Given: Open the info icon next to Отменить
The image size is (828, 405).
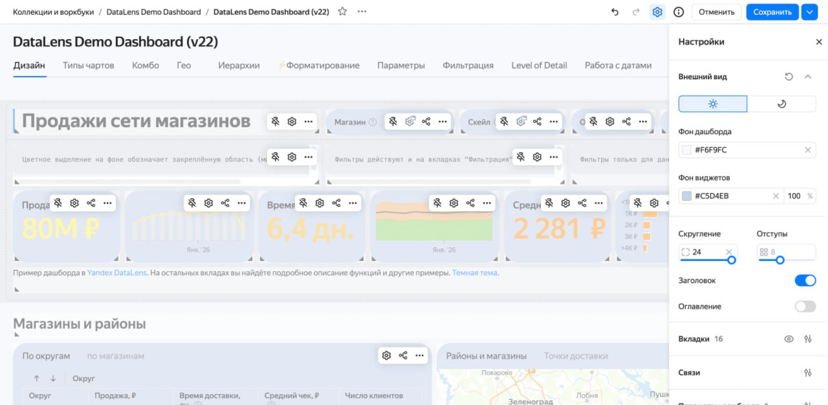Looking at the screenshot, I should 679,12.
